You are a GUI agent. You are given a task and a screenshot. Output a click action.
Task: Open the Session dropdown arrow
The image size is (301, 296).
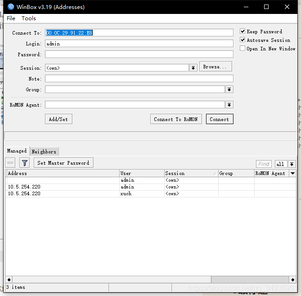point(193,68)
